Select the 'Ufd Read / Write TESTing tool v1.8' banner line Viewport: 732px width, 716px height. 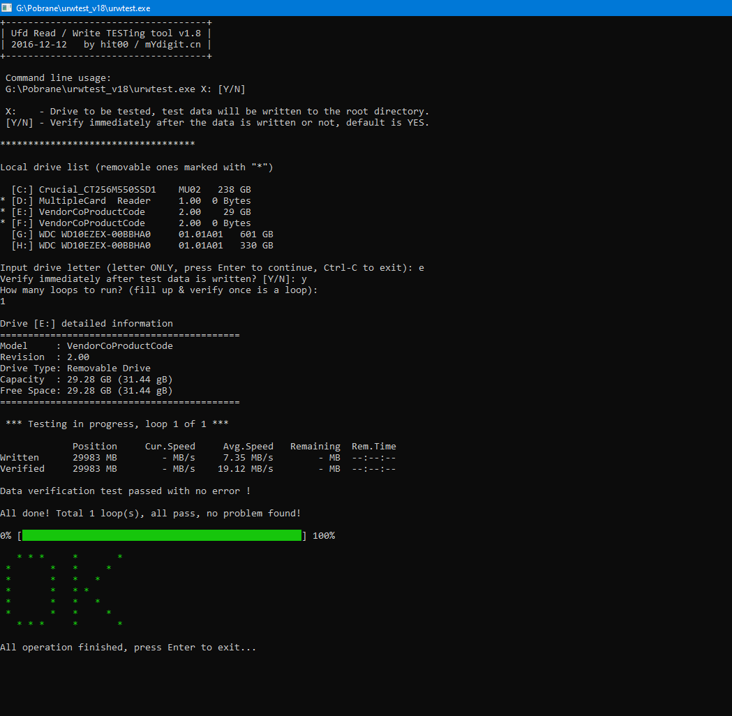coord(106,33)
